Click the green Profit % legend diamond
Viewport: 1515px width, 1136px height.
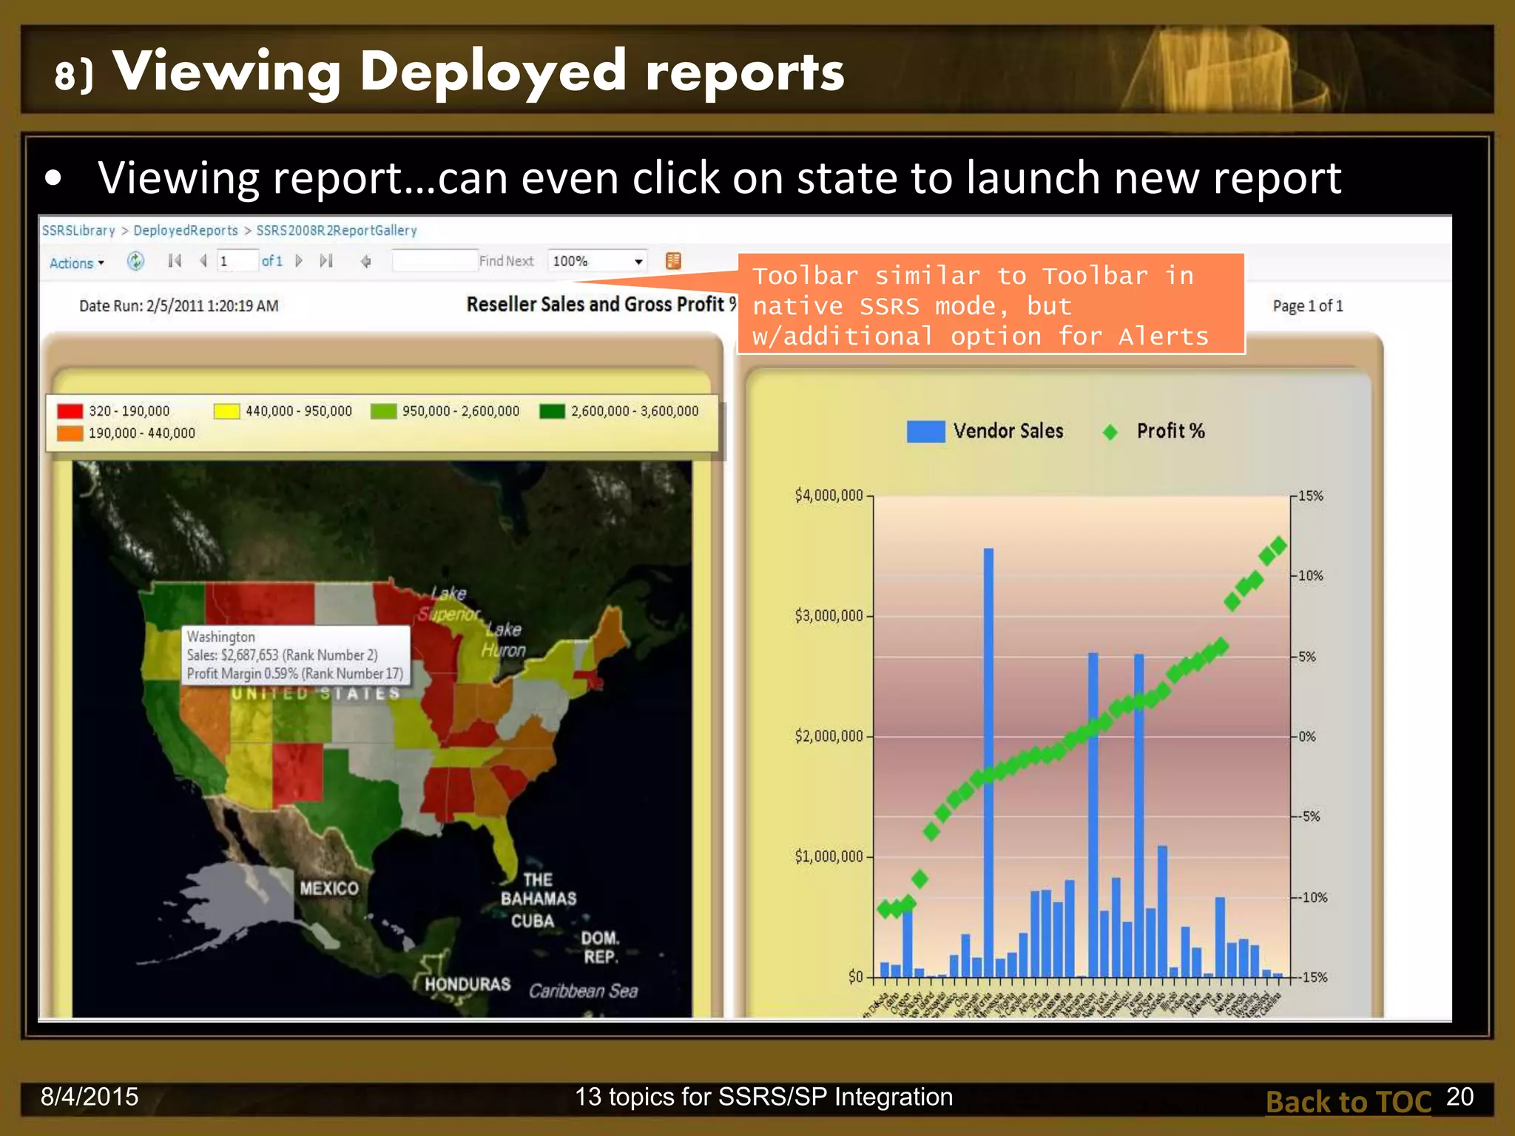click(1110, 432)
